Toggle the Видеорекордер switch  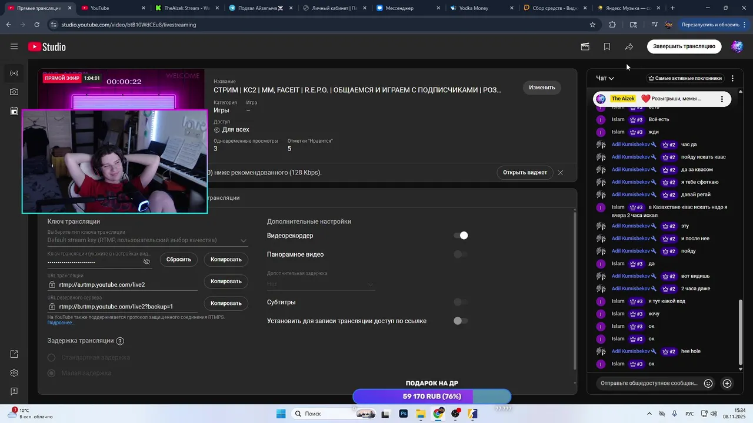pos(461,236)
